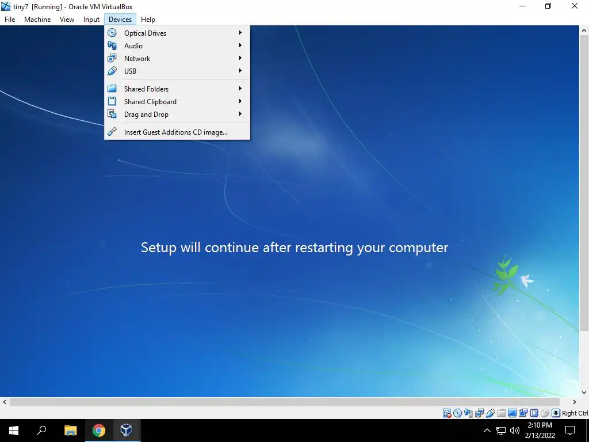Expand the Audio submenu arrow

240,45
